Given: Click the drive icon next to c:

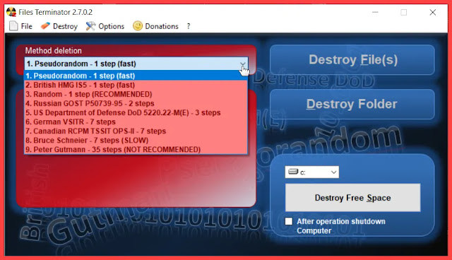Looking at the screenshot, I should click(x=293, y=172).
